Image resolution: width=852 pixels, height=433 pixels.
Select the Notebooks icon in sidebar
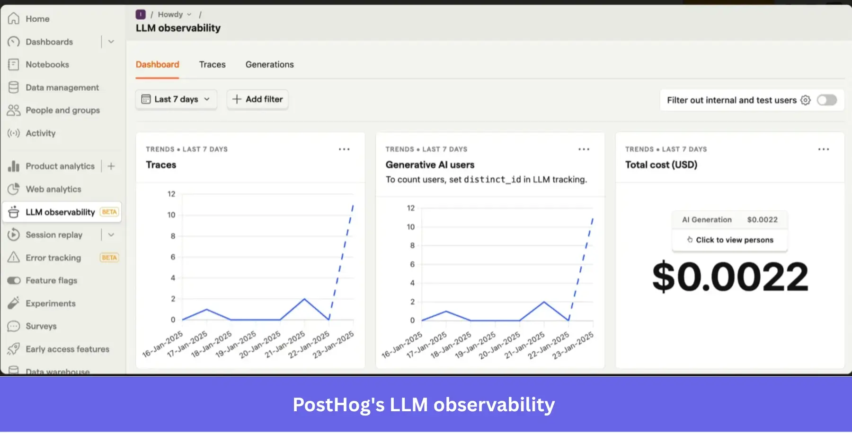point(13,64)
